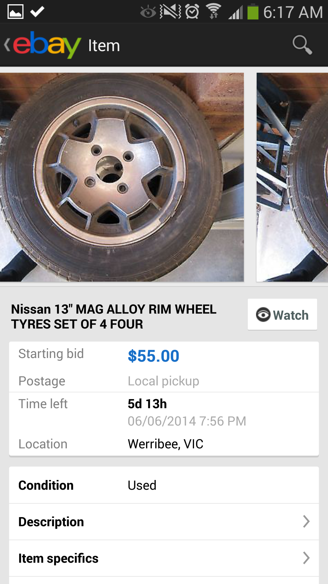
Task: Tap the smart stay eye status icon
Action: click(148, 12)
